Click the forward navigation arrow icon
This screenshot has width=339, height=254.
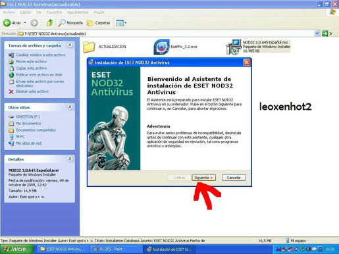[x=34, y=22]
